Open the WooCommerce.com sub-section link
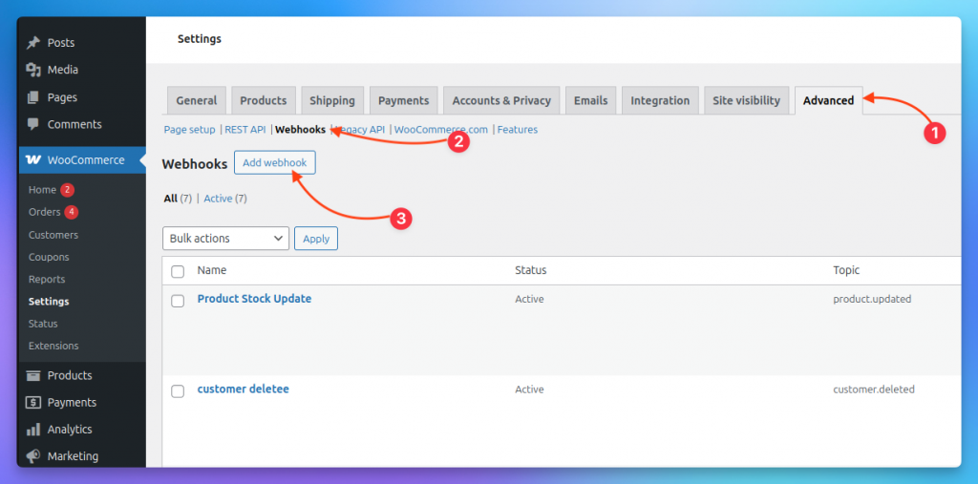The width and height of the screenshot is (978, 484). (441, 130)
